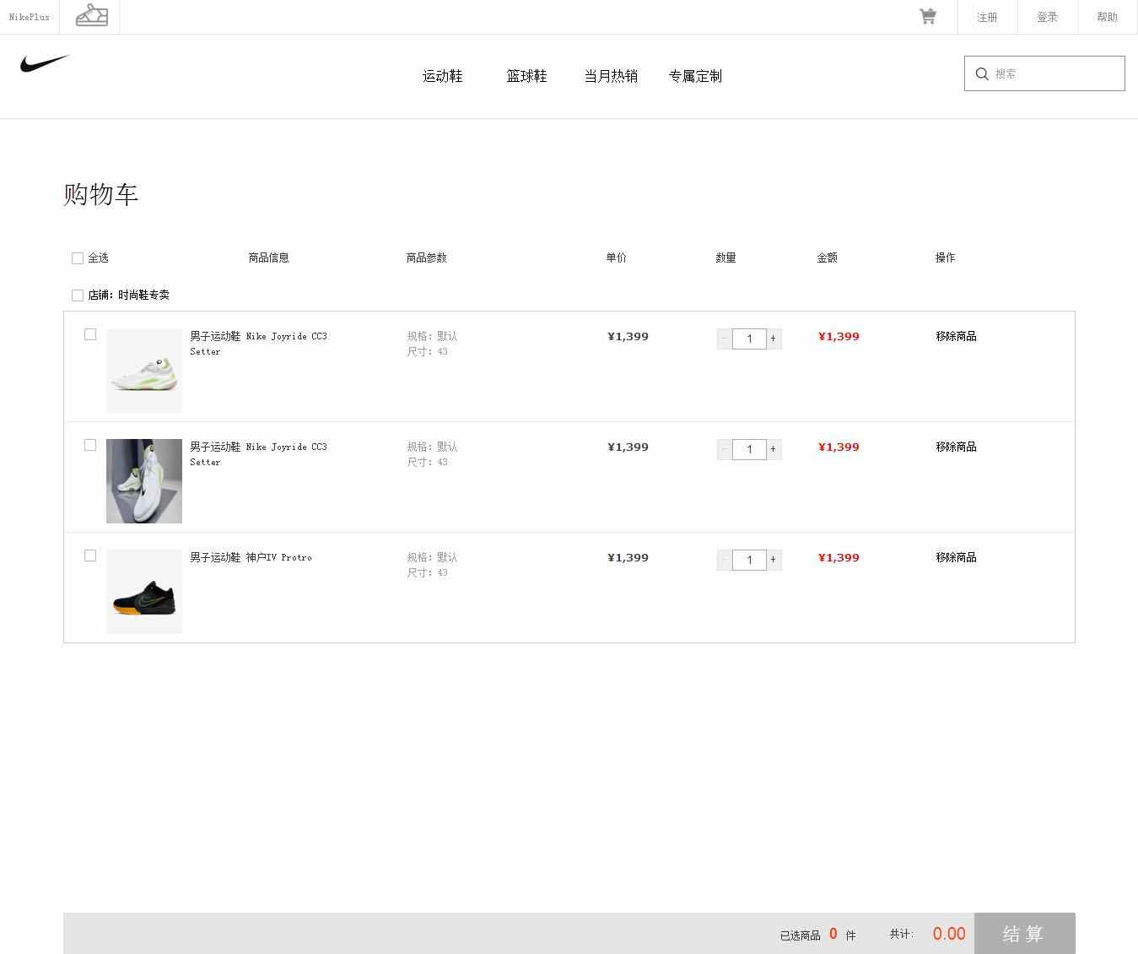1138x954 pixels.
Task: Focus the 搜索 search field
Action: (x=1044, y=73)
